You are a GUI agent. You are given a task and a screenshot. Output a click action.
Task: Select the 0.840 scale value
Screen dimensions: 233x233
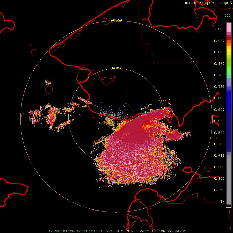219,64
